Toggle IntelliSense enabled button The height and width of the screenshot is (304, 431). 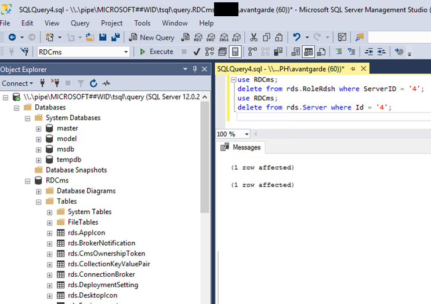click(235, 52)
